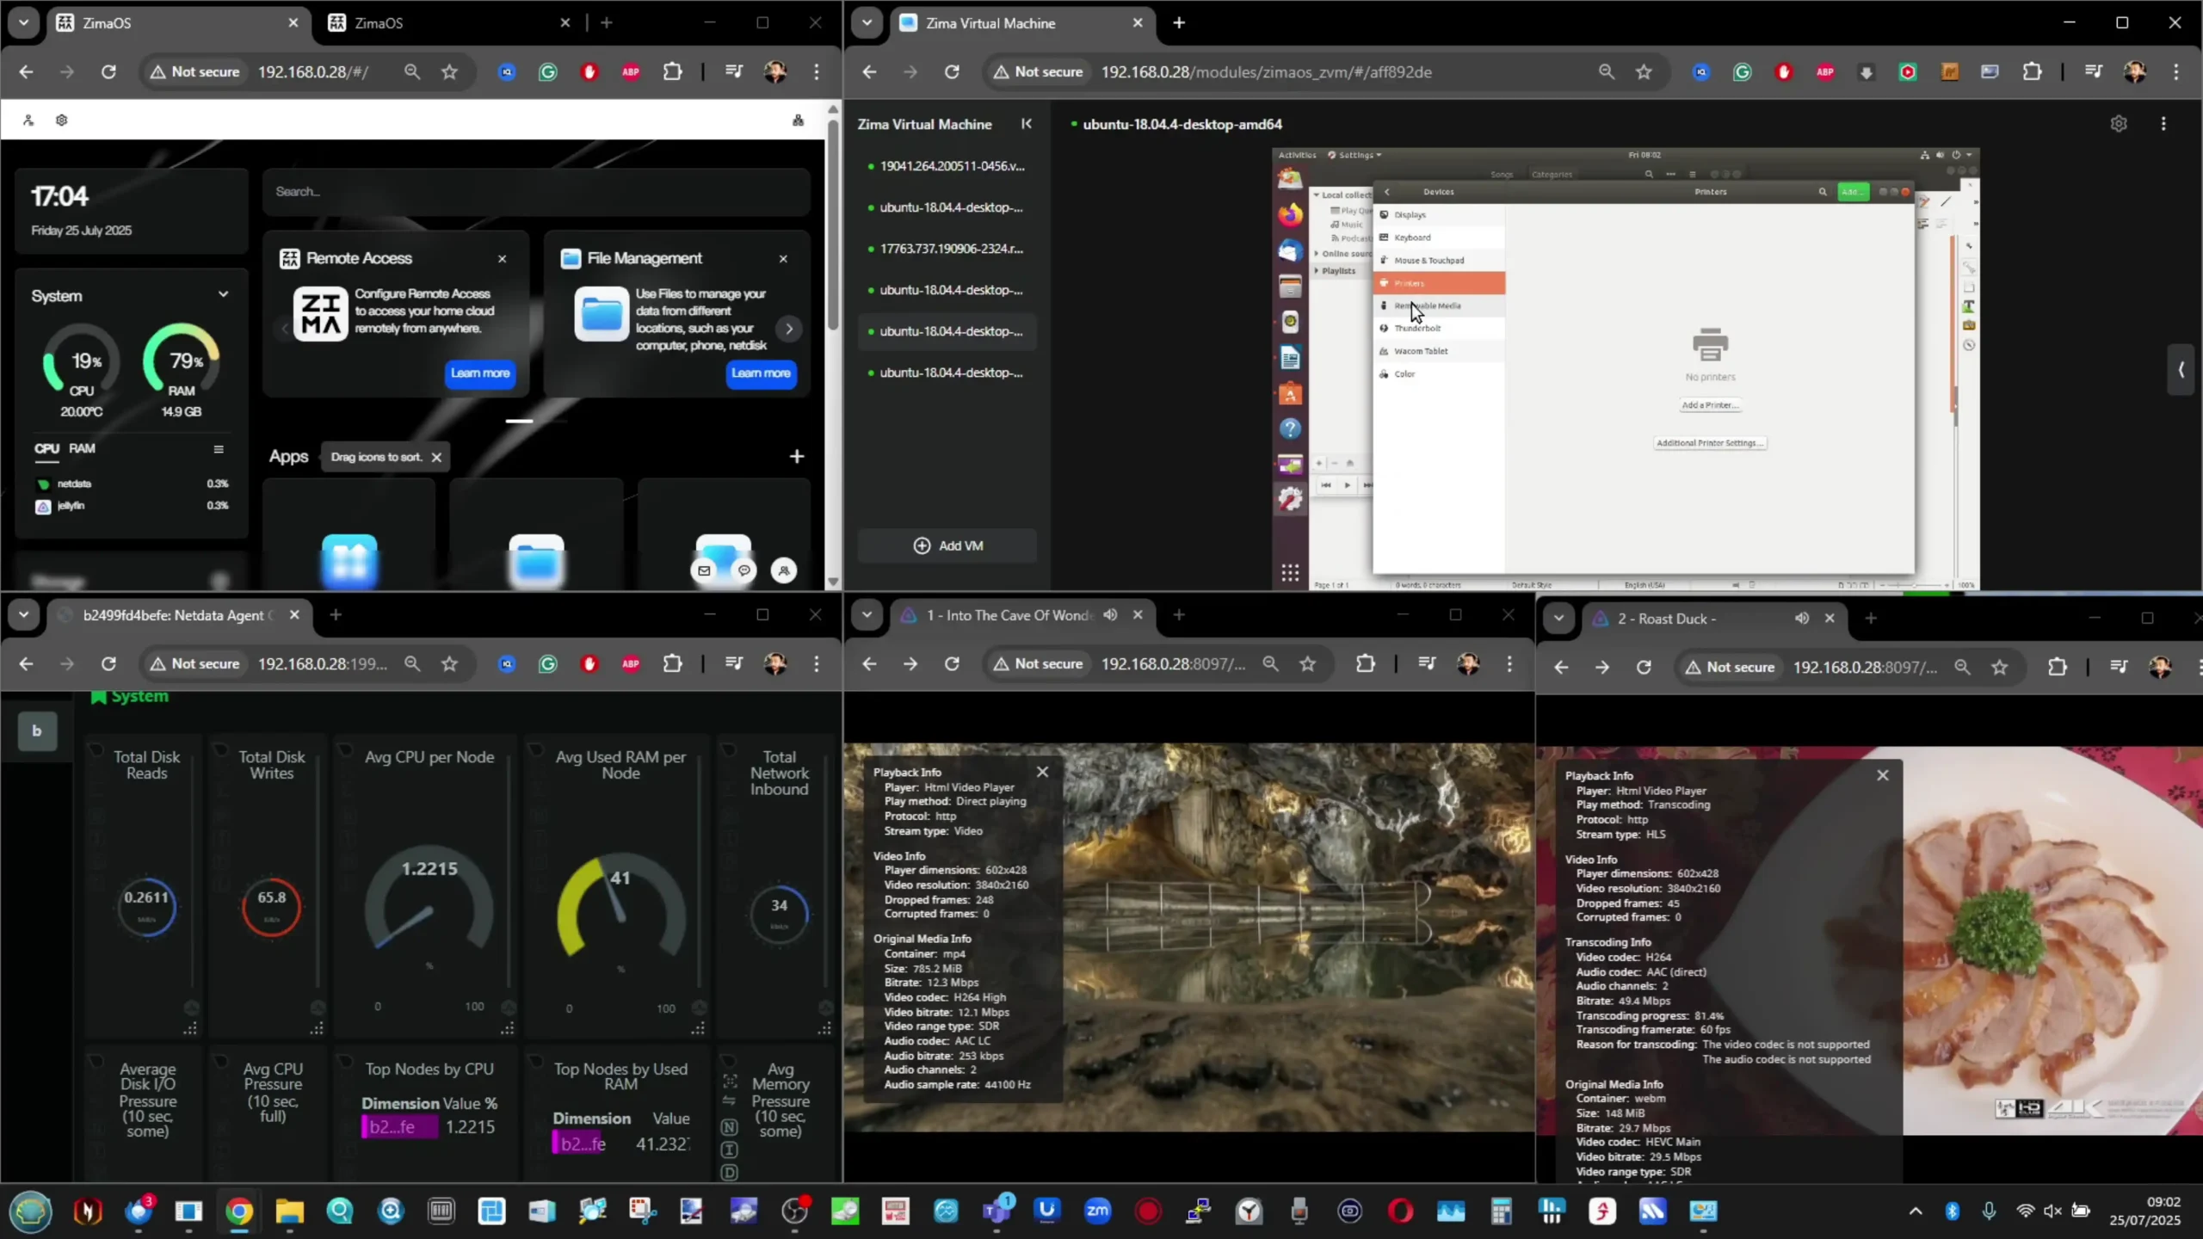Open ZimaOS settings gear icon
The width and height of the screenshot is (2203, 1239).
61,120
